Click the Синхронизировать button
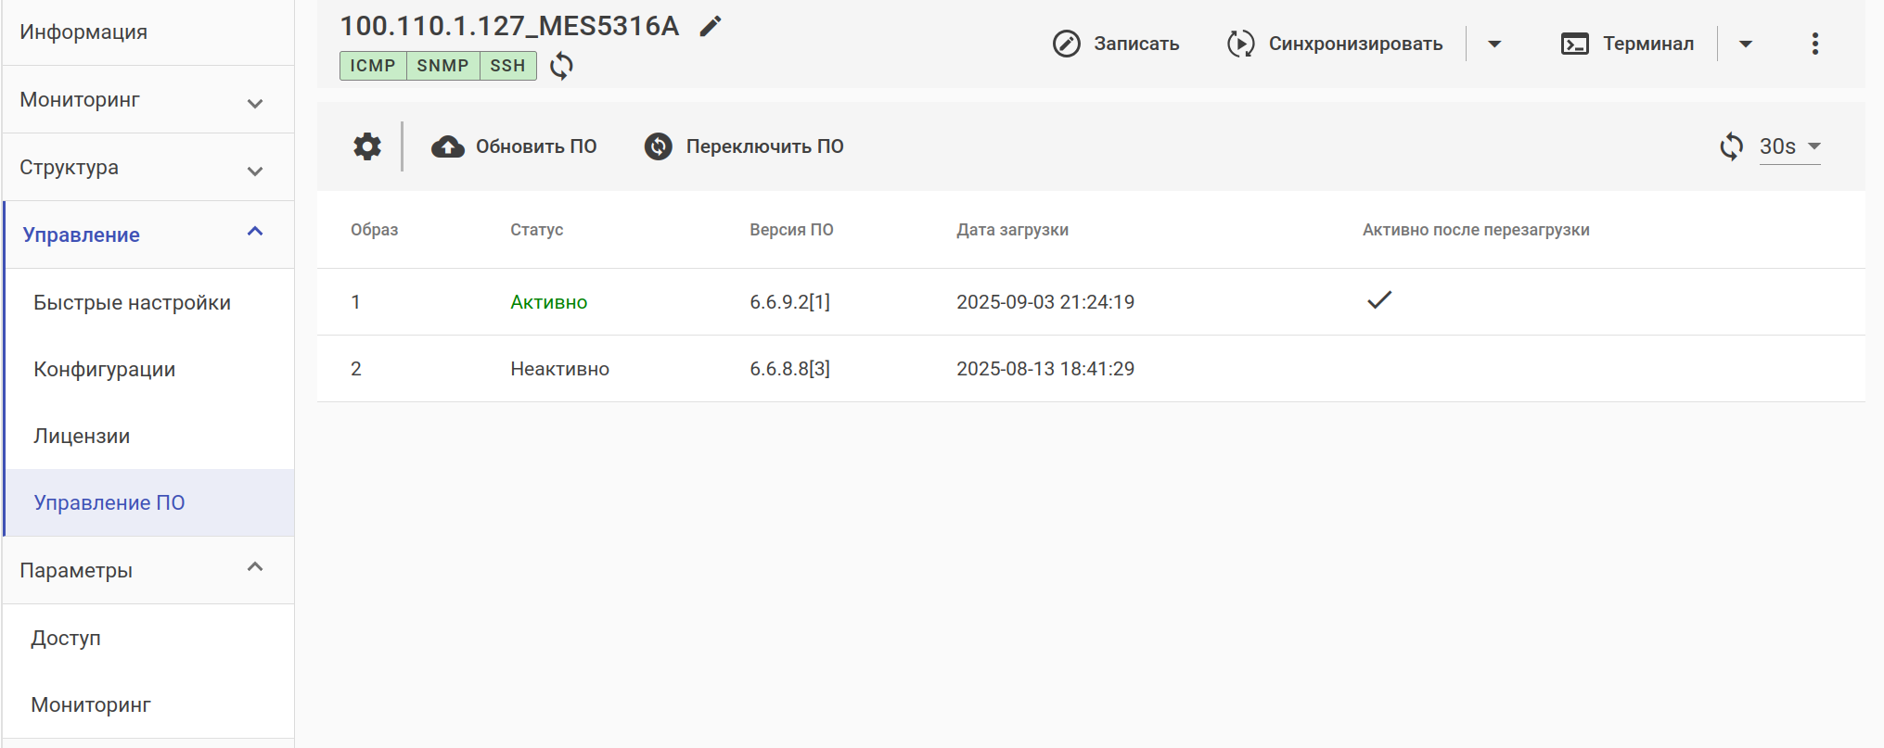 [1336, 44]
